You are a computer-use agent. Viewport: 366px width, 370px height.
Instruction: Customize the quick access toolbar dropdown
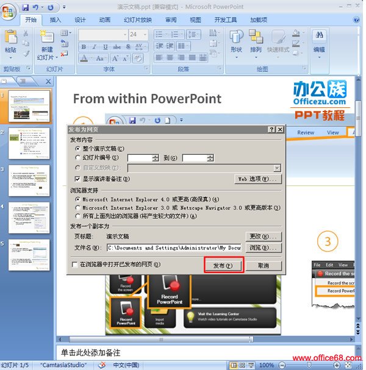pos(64,7)
